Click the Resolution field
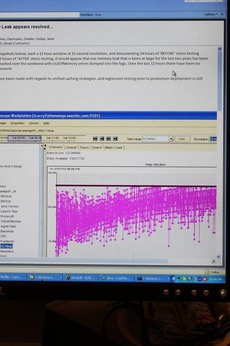The width and height of the screenshot is (230, 346). coord(213,139)
